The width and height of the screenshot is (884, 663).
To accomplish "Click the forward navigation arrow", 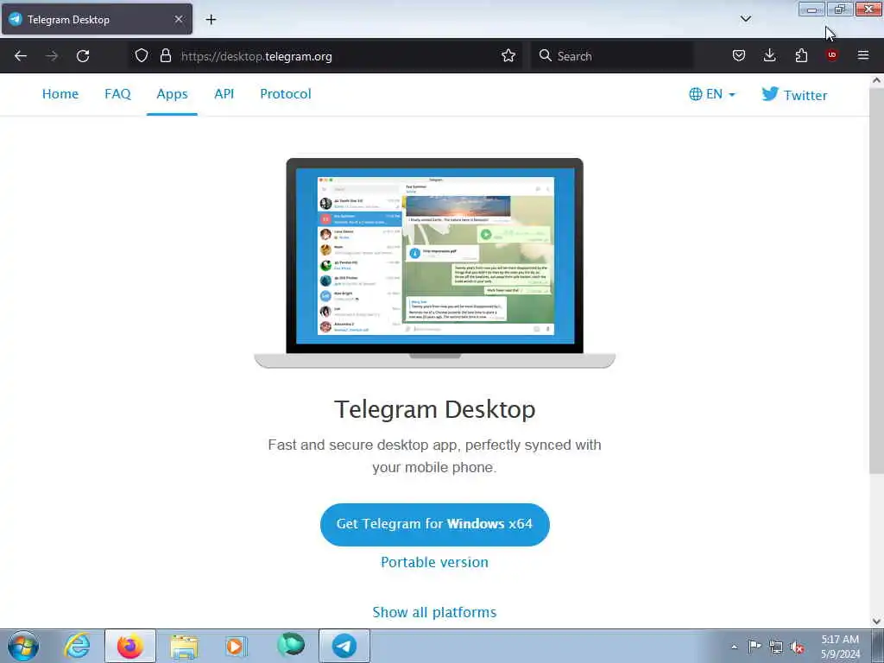I will click(x=52, y=56).
